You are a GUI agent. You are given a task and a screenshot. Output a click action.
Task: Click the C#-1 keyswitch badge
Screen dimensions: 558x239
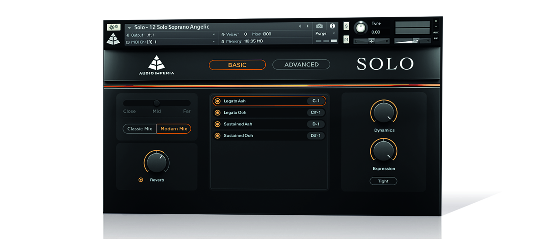(316, 113)
